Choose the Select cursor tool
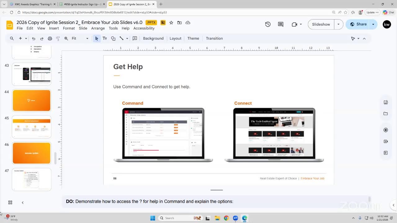This screenshot has width=397, height=223. (96, 38)
